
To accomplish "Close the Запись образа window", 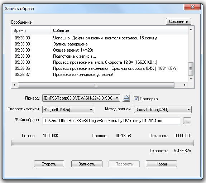I will 192,7.
